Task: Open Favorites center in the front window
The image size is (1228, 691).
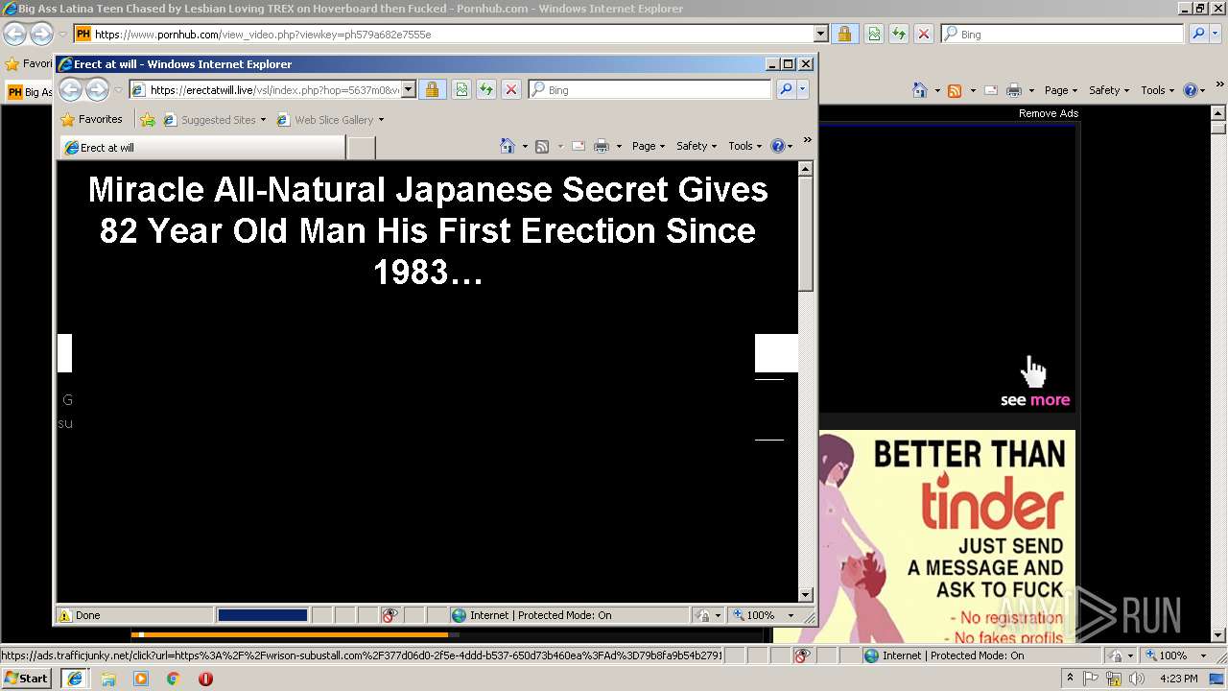Action: click(x=91, y=120)
